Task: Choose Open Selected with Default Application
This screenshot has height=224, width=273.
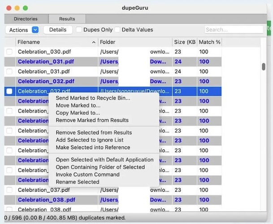Action: (104, 160)
